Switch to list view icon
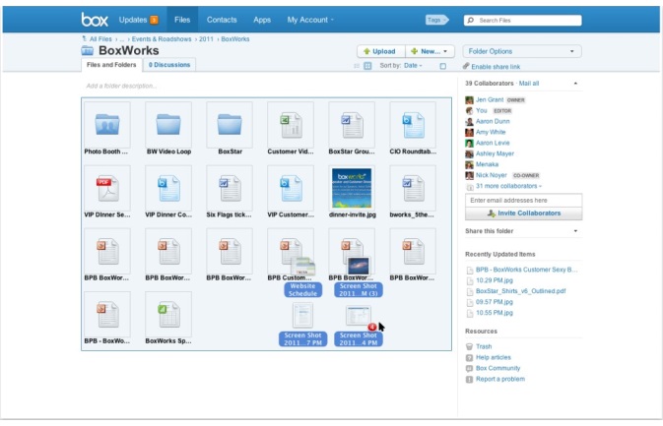 click(357, 66)
